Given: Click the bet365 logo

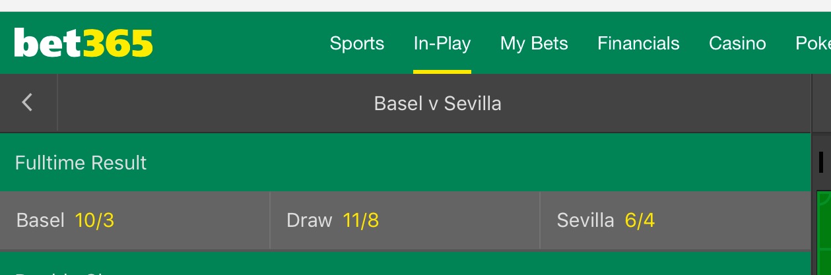Looking at the screenshot, I should click(83, 44).
